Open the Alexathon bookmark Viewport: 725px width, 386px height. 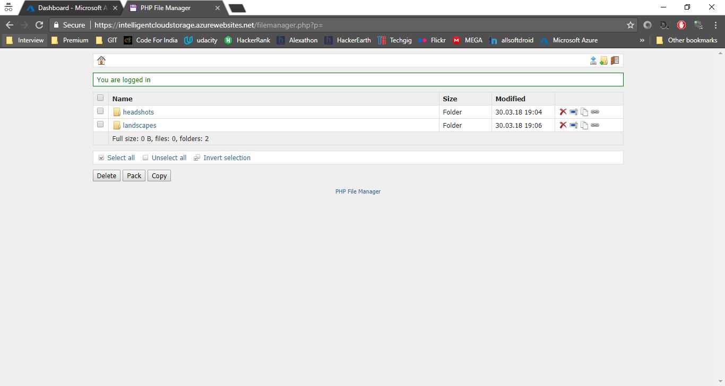pyautogui.click(x=298, y=40)
